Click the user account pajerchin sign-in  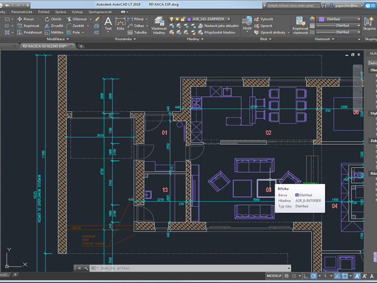(346, 5)
